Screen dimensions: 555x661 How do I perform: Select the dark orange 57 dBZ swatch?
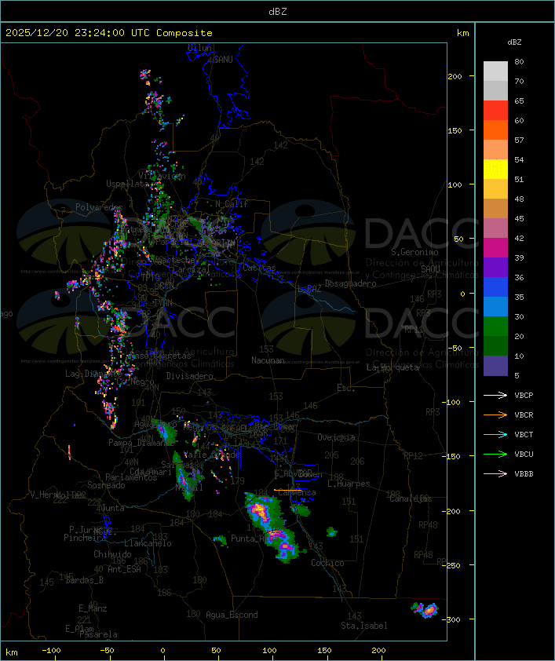click(x=495, y=130)
